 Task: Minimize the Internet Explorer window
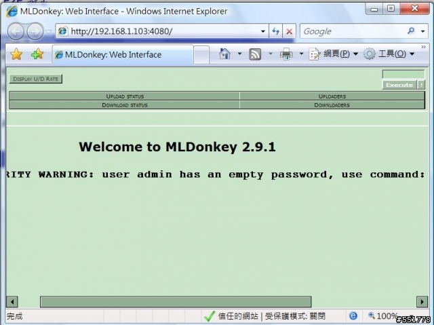pos(374,9)
